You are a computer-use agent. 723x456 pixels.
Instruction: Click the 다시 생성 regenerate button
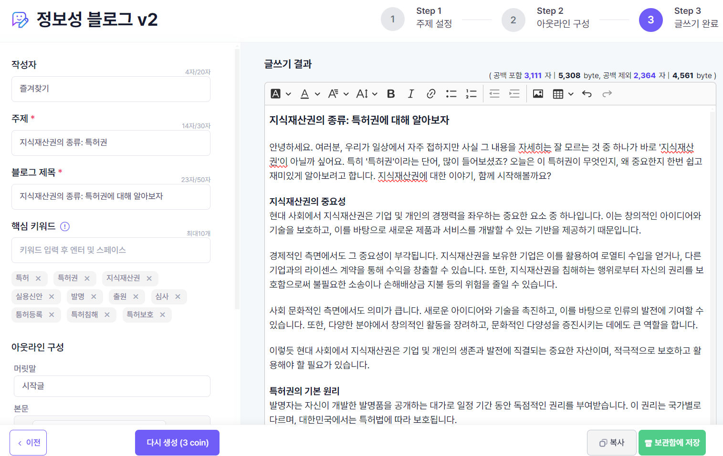tap(177, 442)
